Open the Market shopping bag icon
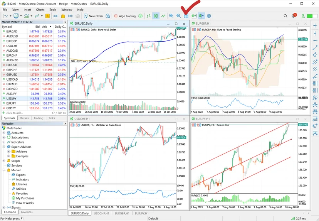 tap(63, 16)
